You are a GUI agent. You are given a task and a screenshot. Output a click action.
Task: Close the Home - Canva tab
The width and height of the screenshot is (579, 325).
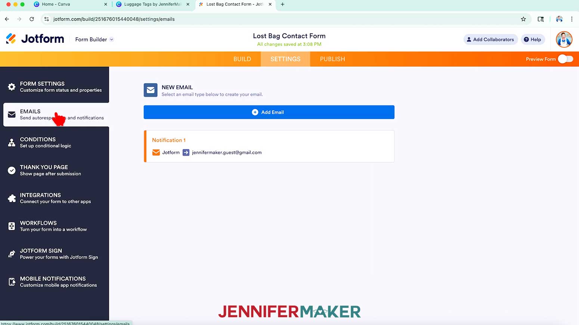click(105, 4)
